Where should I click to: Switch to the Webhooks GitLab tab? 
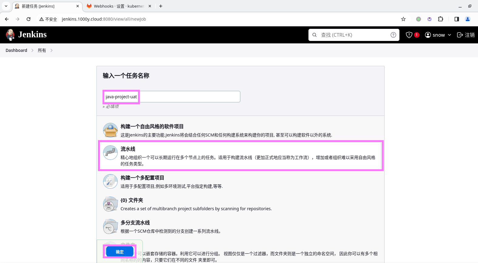point(119,6)
